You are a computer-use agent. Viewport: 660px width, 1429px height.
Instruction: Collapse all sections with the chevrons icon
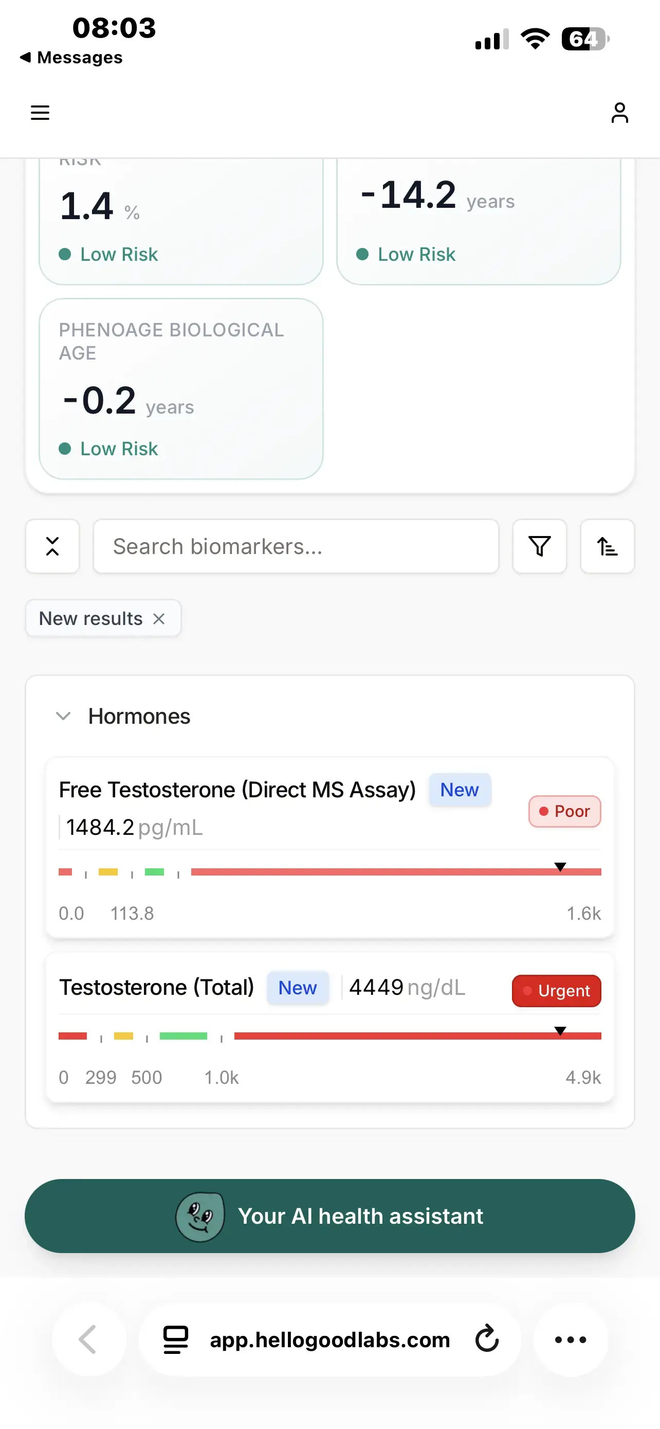click(x=52, y=546)
